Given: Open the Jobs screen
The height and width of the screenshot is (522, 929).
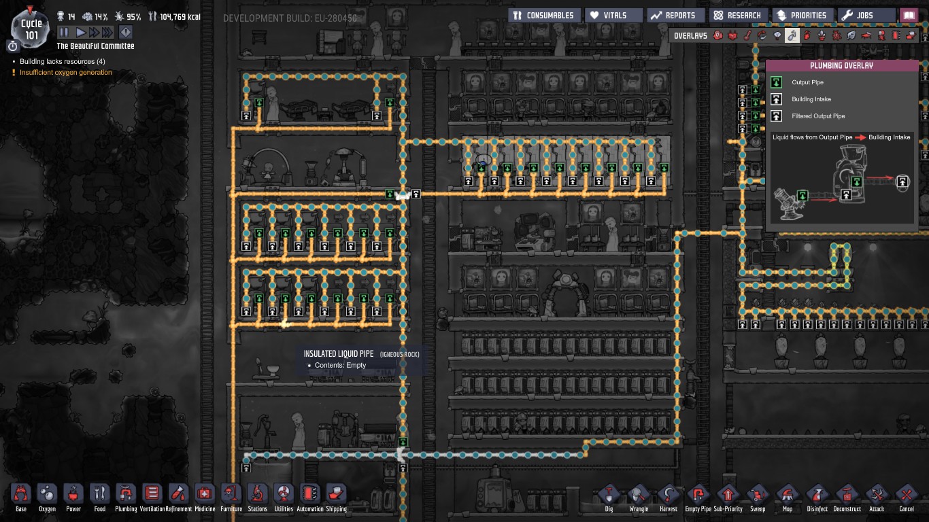Looking at the screenshot, I should point(866,15).
